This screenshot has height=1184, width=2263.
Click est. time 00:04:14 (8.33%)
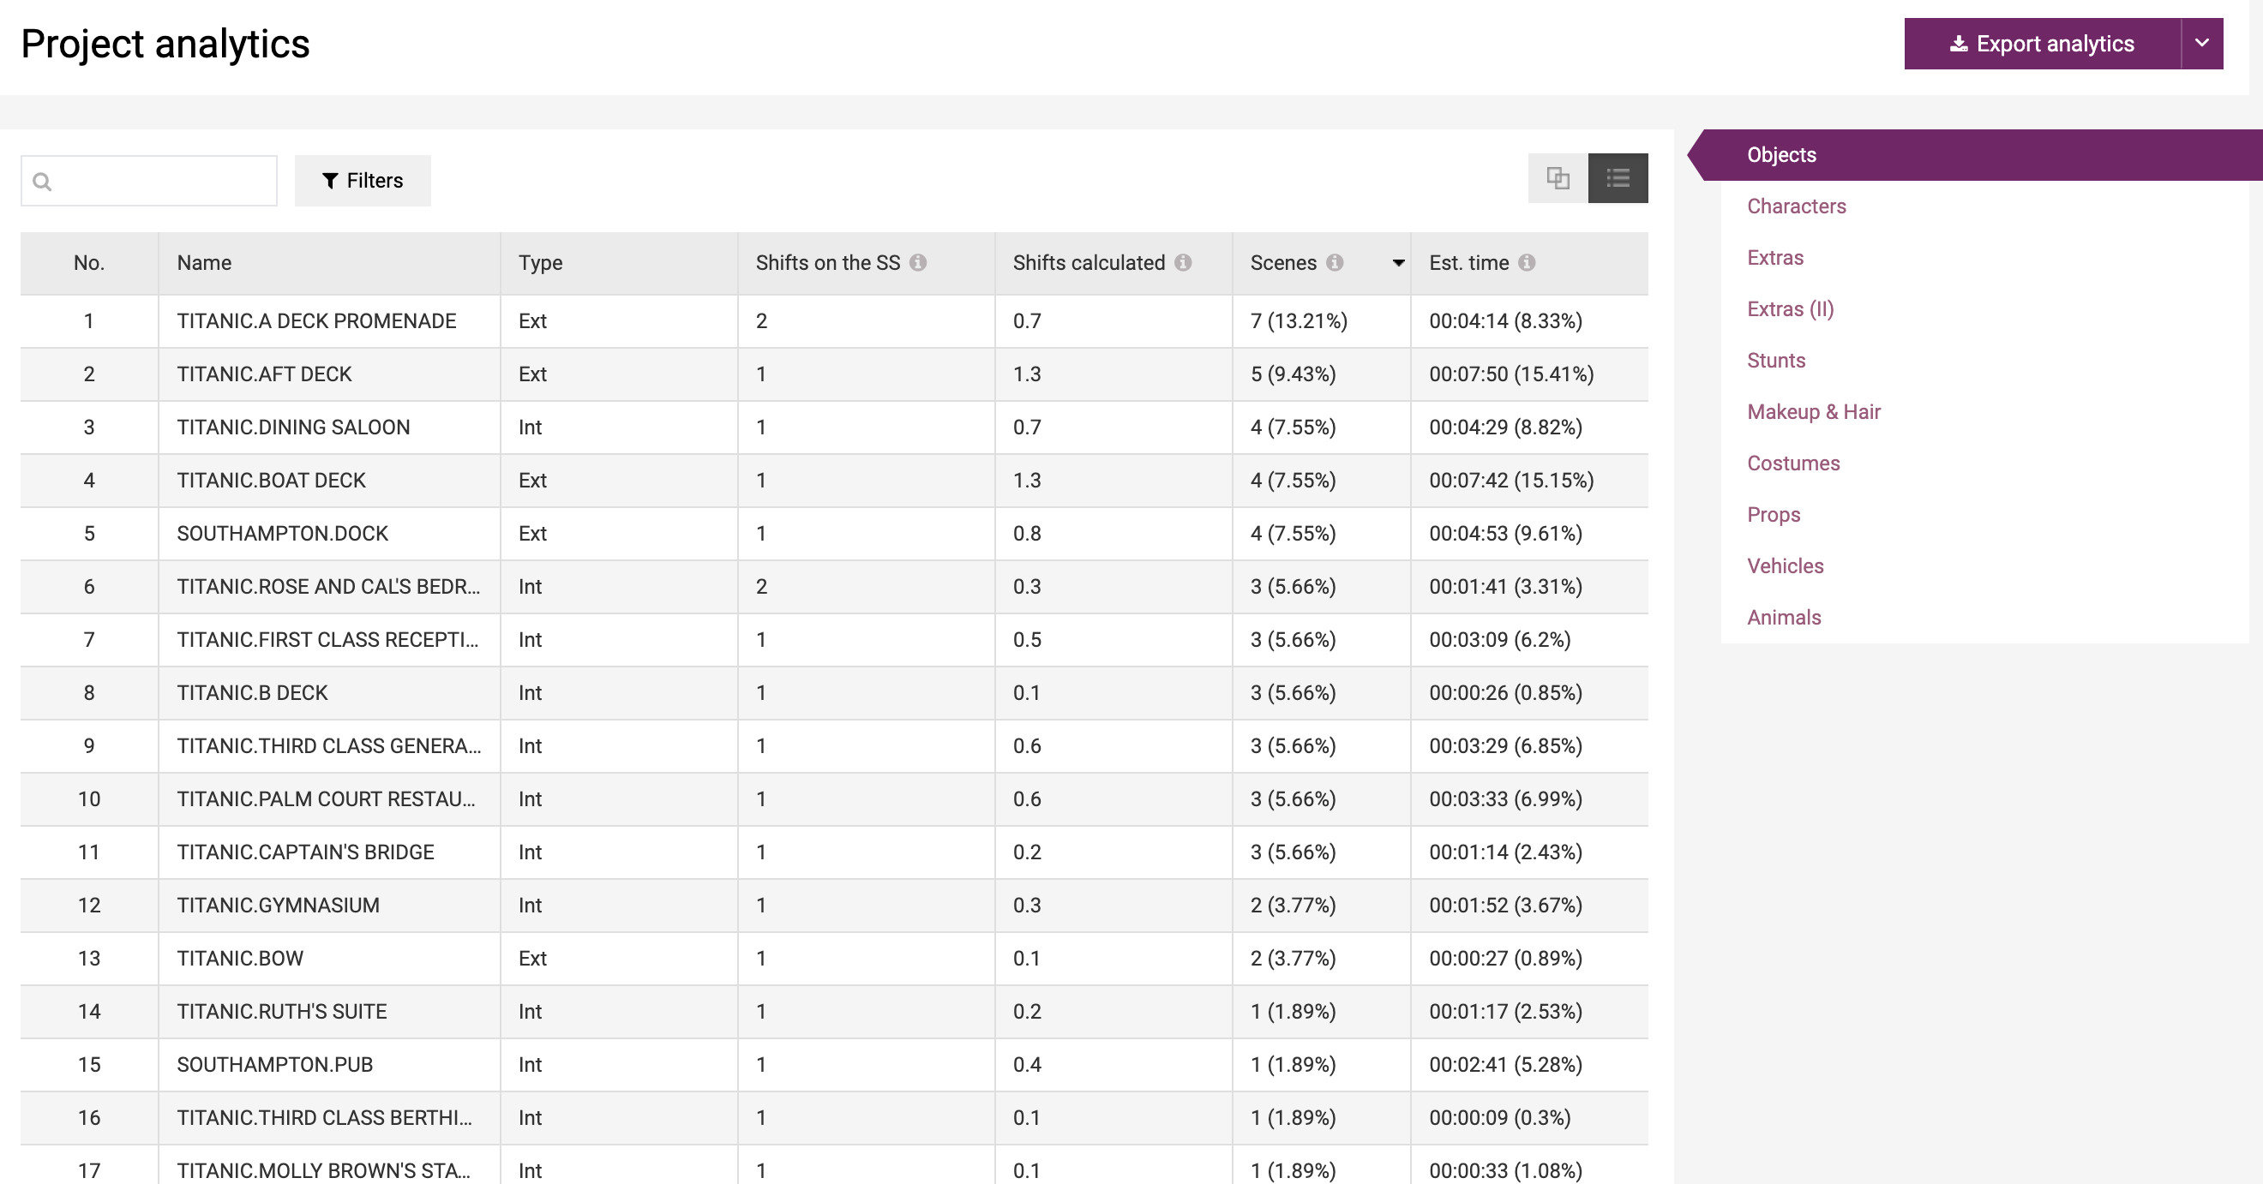[1506, 321]
